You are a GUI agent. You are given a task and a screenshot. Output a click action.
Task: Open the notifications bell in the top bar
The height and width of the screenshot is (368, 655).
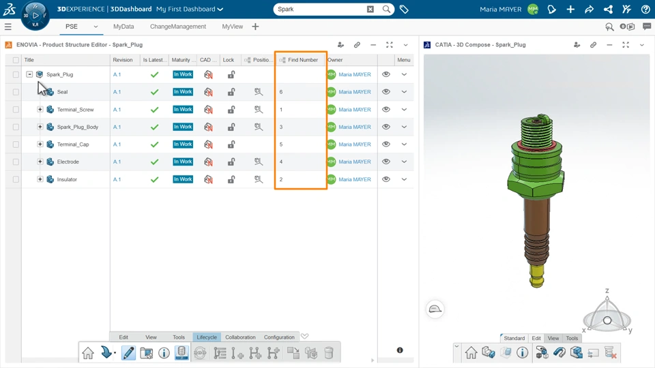551,9
